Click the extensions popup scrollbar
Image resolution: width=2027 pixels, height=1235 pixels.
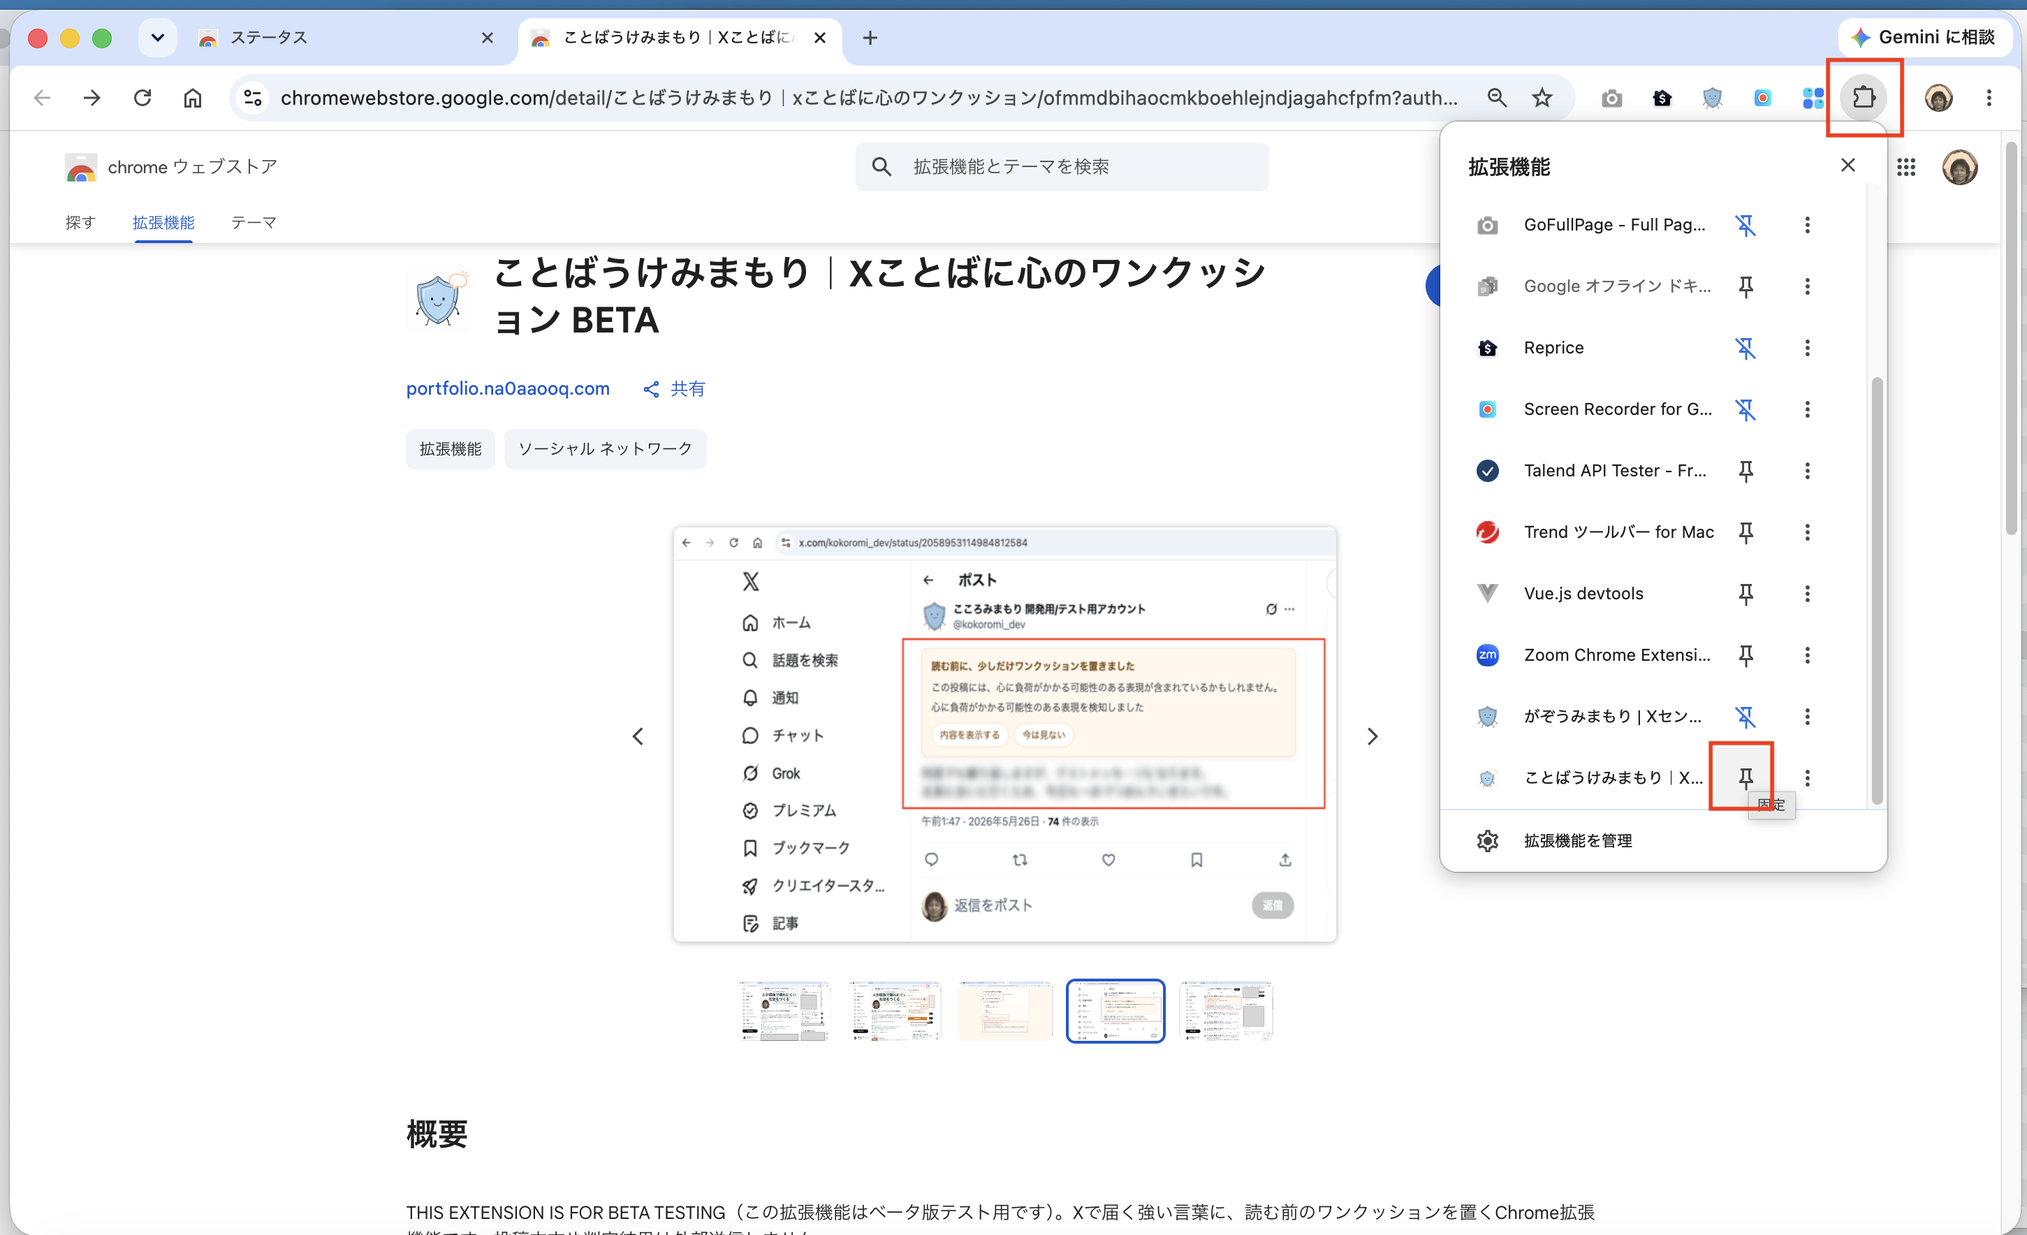(1876, 590)
